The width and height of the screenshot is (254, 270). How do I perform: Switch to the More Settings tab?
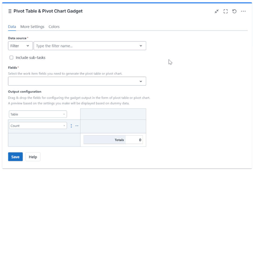tap(32, 26)
